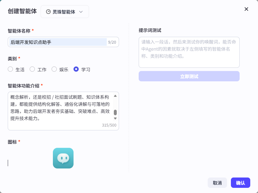Click the X to close the create dialog
This screenshot has height=193, width=258.
coord(246,9)
